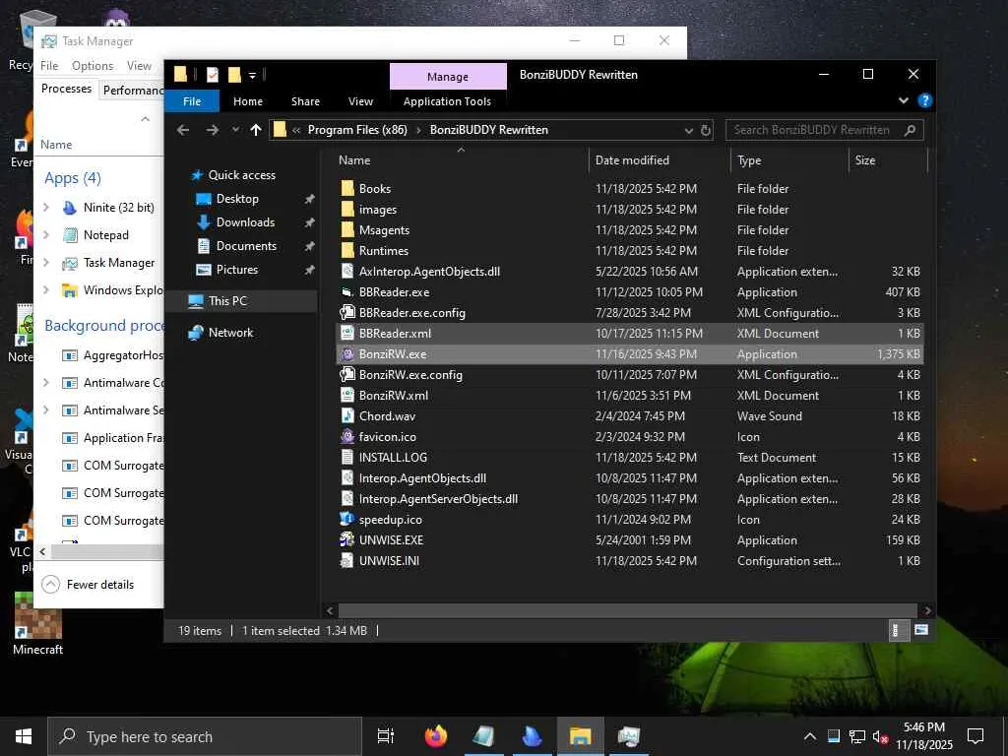The image size is (1008, 756).
Task: Open the Books folder icon
Action: tap(347, 188)
